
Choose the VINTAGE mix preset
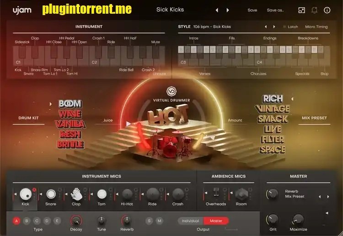[x=273, y=109]
